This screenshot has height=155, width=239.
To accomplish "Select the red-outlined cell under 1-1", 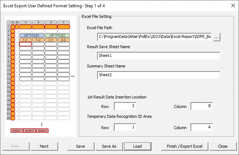I will tap(26, 44).
